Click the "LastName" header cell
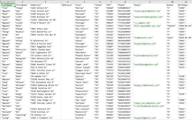Screen dimensions: 192x120 (x=8, y=5)
